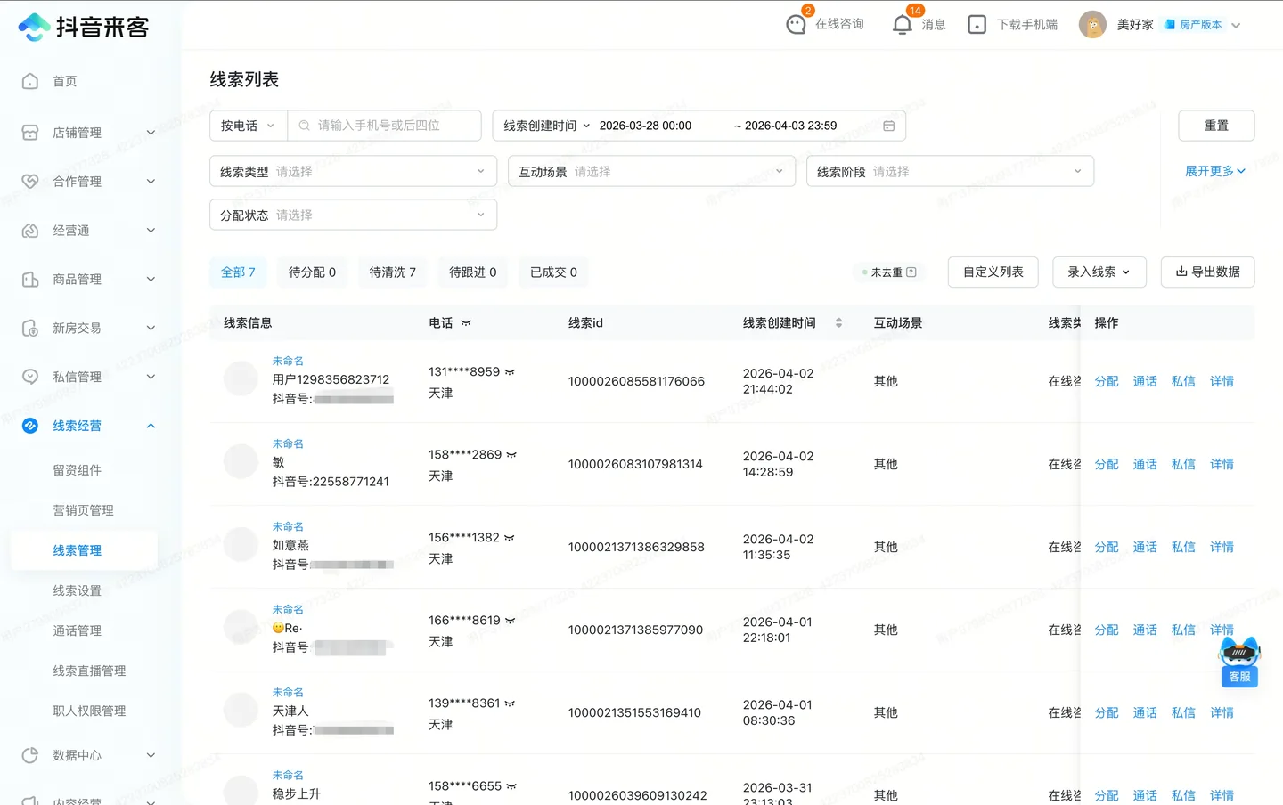
Task: Open the calendar icon in date range
Action: (x=888, y=126)
